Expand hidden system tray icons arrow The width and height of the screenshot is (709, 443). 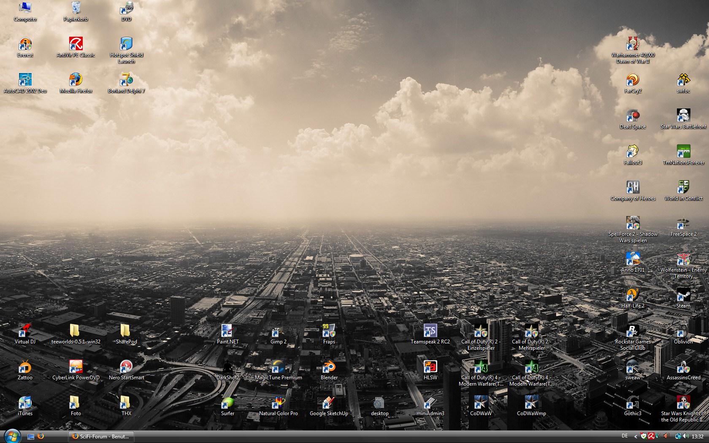click(635, 436)
